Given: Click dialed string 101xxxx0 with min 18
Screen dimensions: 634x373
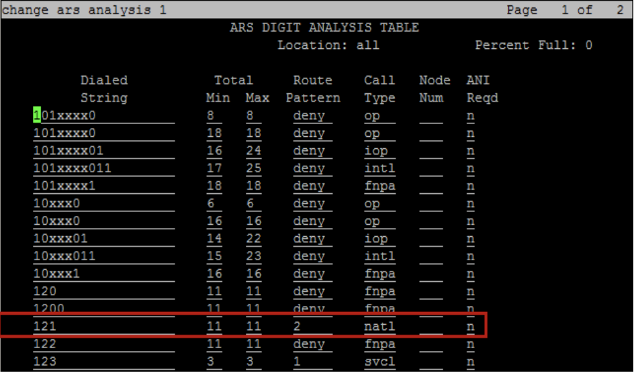Looking at the screenshot, I should pos(104,134).
